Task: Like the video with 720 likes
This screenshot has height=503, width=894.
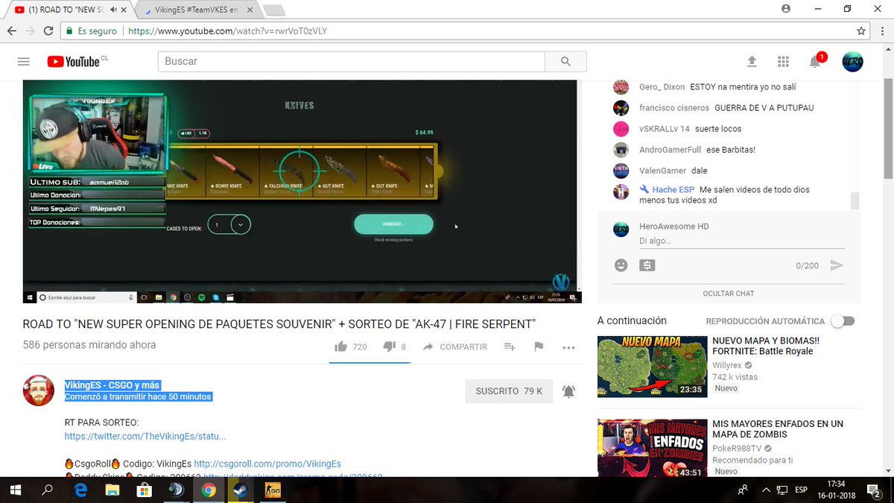Action: (x=351, y=347)
